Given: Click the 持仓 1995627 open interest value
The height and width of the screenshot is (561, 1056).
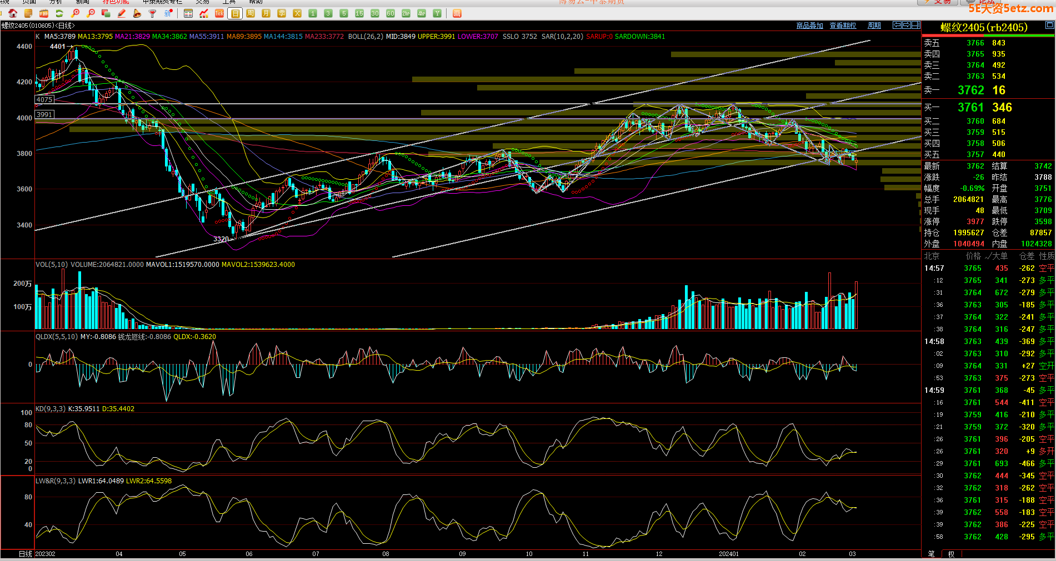Looking at the screenshot, I should [968, 233].
